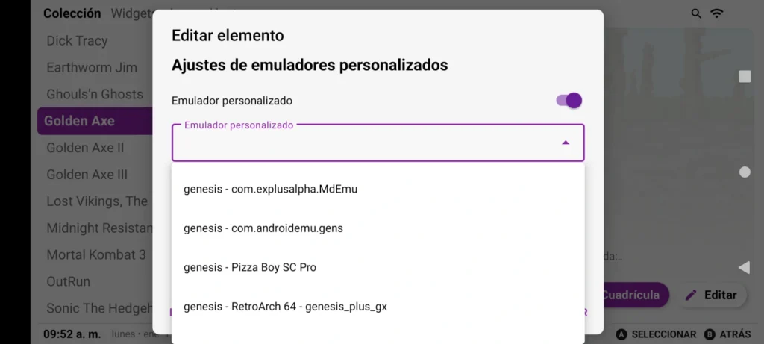764x344 pixels.
Task: Open Earthworm Jim from the list
Action: click(92, 67)
